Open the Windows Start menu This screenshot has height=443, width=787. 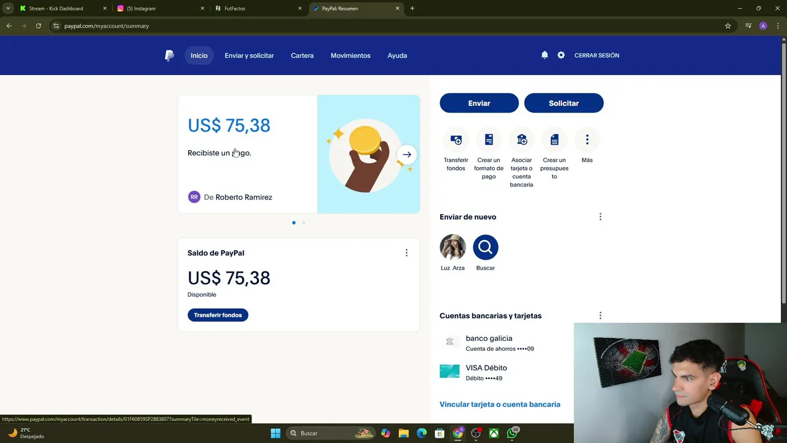click(x=275, y=433)
